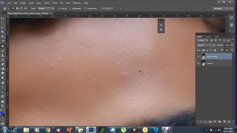Select the Dodge tool
The image size is (237, 133).
[x=3, y=78]
